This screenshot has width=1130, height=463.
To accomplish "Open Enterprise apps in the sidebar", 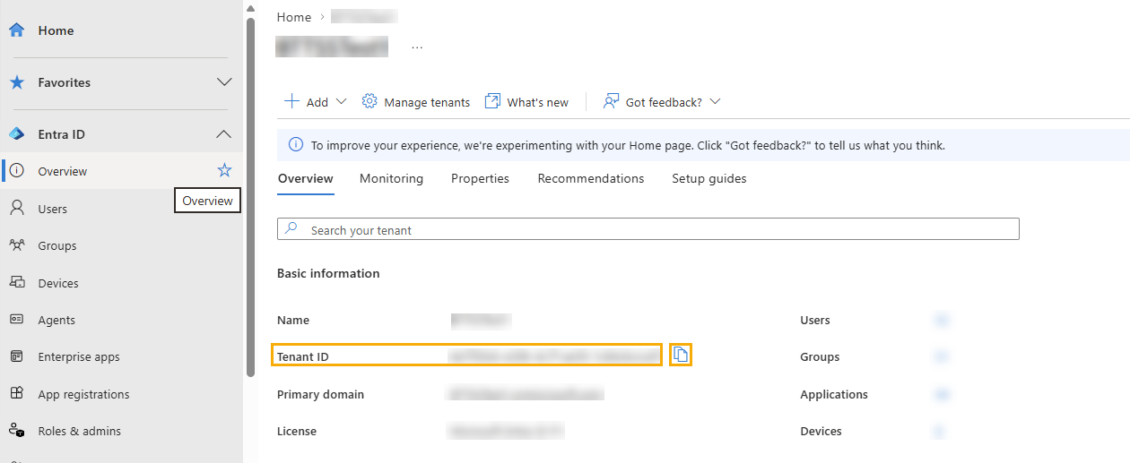I will tap(121, 356).
